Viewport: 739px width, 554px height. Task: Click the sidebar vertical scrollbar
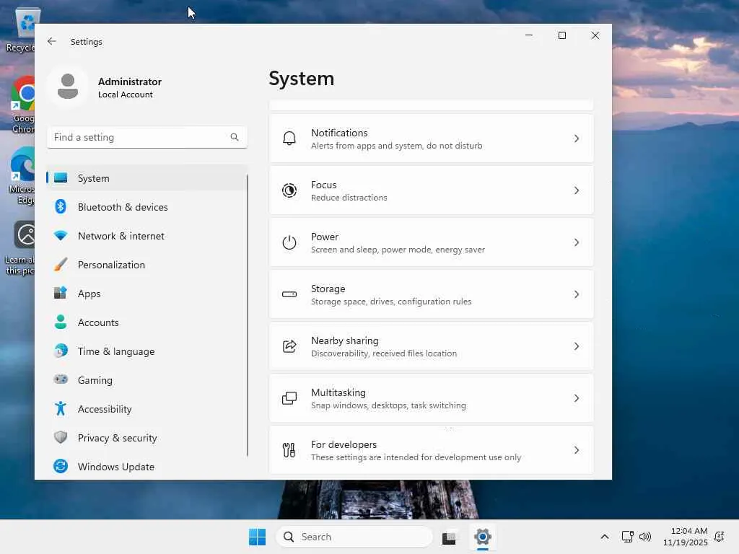click(247, 315)
